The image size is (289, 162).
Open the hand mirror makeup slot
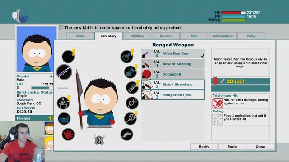pos(131,119)
